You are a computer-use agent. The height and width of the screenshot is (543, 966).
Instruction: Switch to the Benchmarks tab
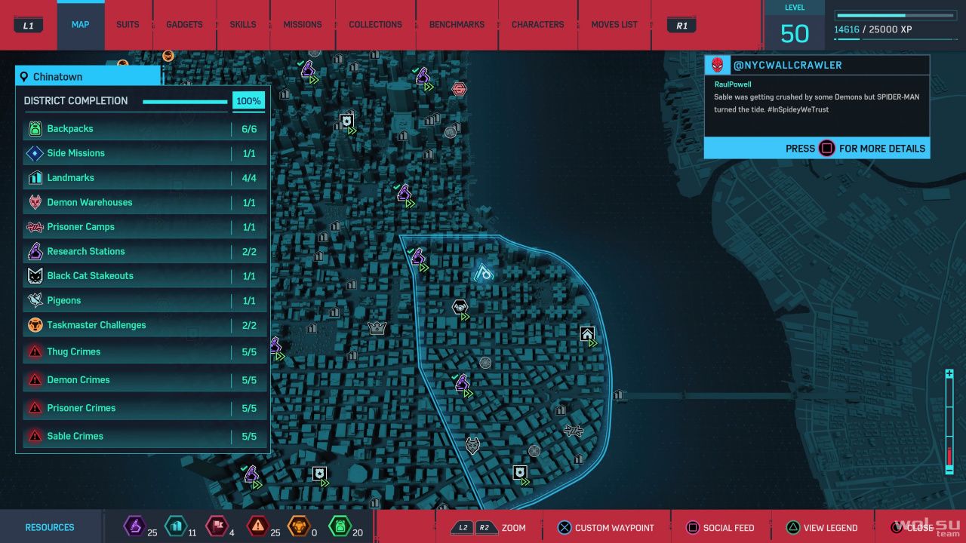coord(457,25)
